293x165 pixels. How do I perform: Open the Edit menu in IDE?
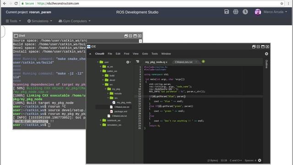pyautogui.click(x=118, y=54)
